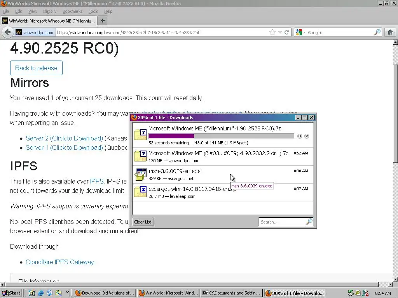
Task: Click the URL address field
Action: click(162, 33)
